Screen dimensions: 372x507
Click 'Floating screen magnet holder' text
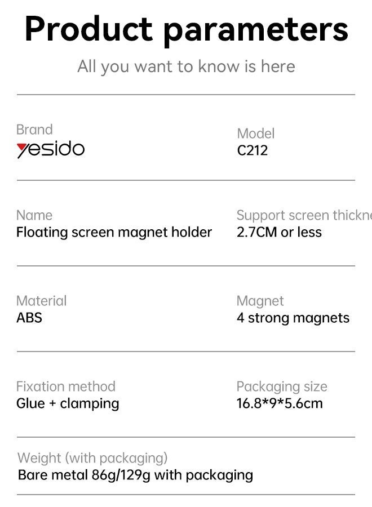pos(114,232)
